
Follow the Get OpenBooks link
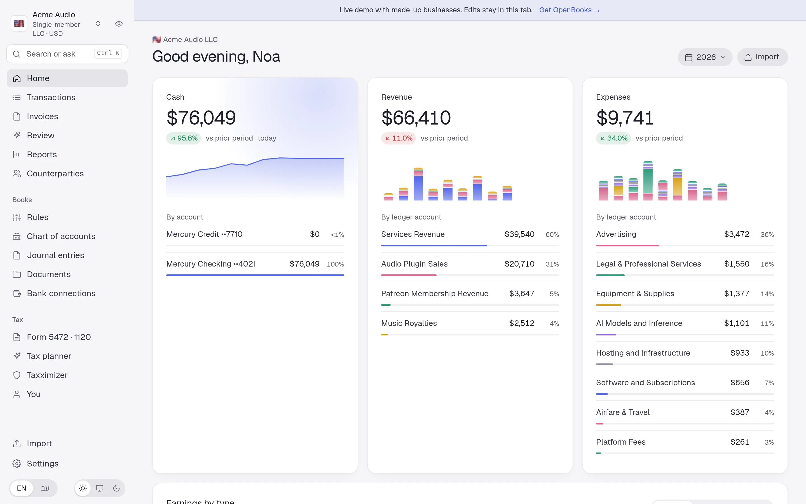tap(569, 10)
